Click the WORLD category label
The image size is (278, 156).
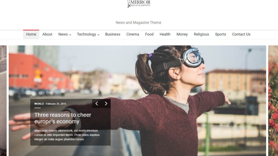[x=39, y=104]
